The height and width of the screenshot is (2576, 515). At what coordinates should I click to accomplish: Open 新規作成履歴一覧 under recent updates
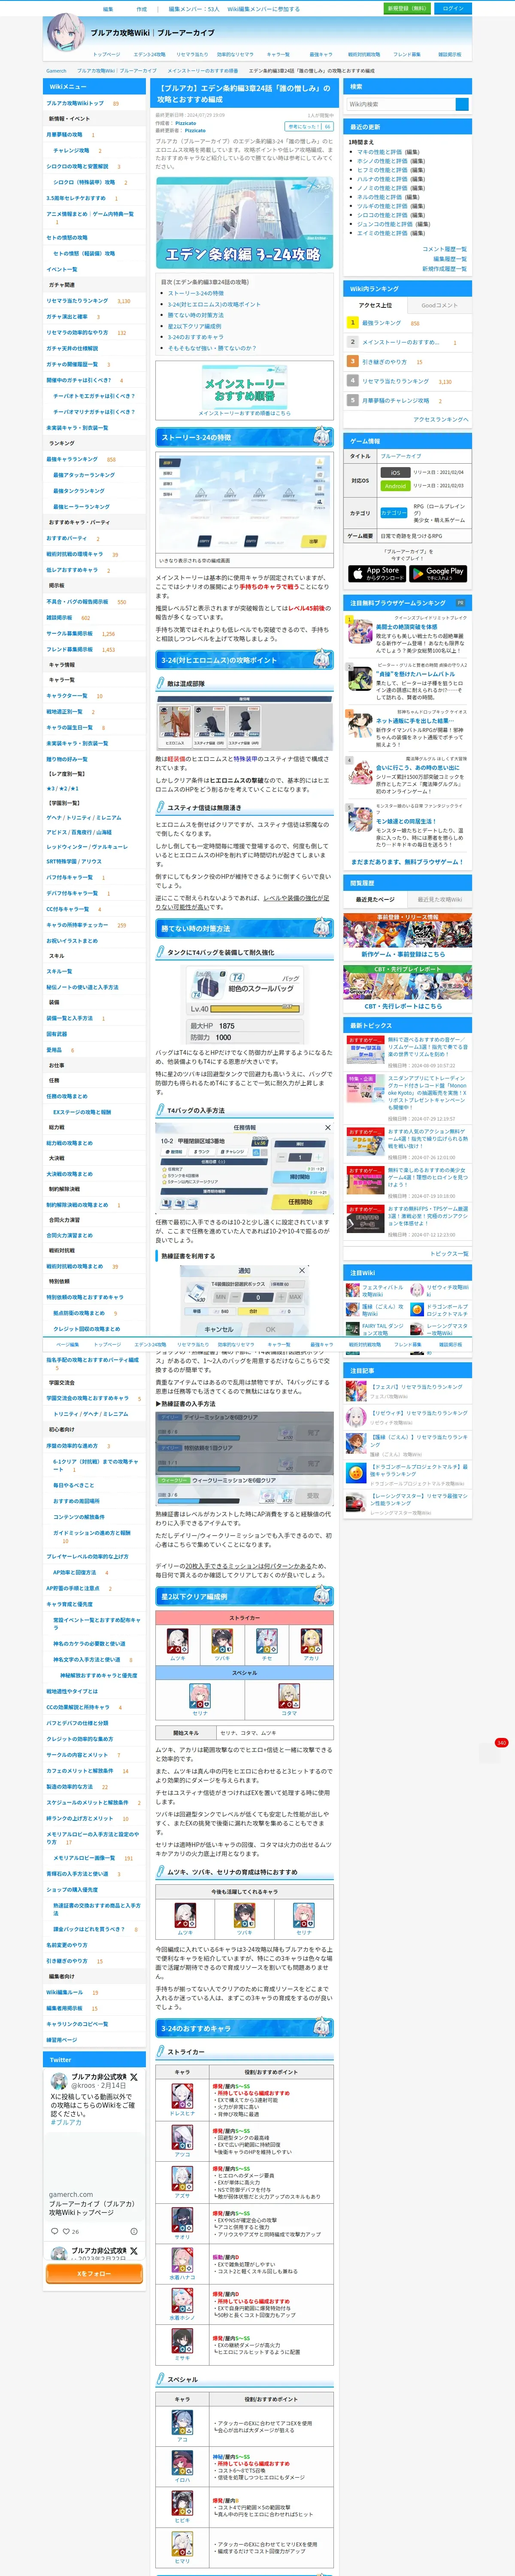pyautogui.click(x=444, y=269)
